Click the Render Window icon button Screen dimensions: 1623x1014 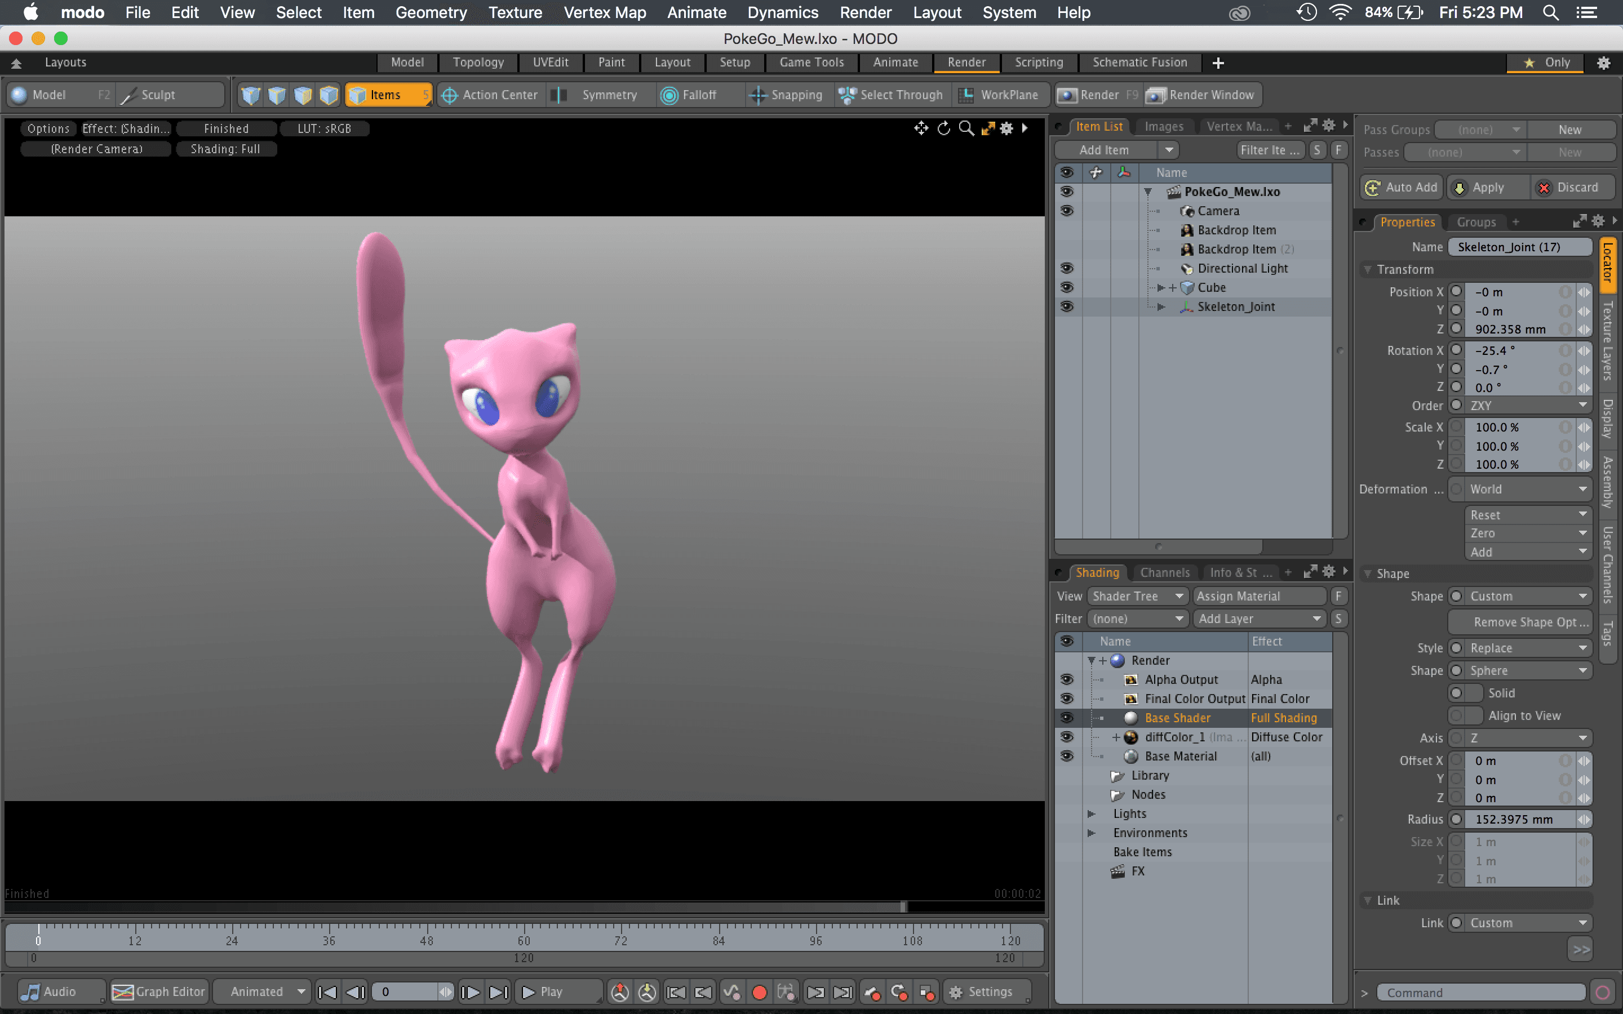[x=1155, y=95]
